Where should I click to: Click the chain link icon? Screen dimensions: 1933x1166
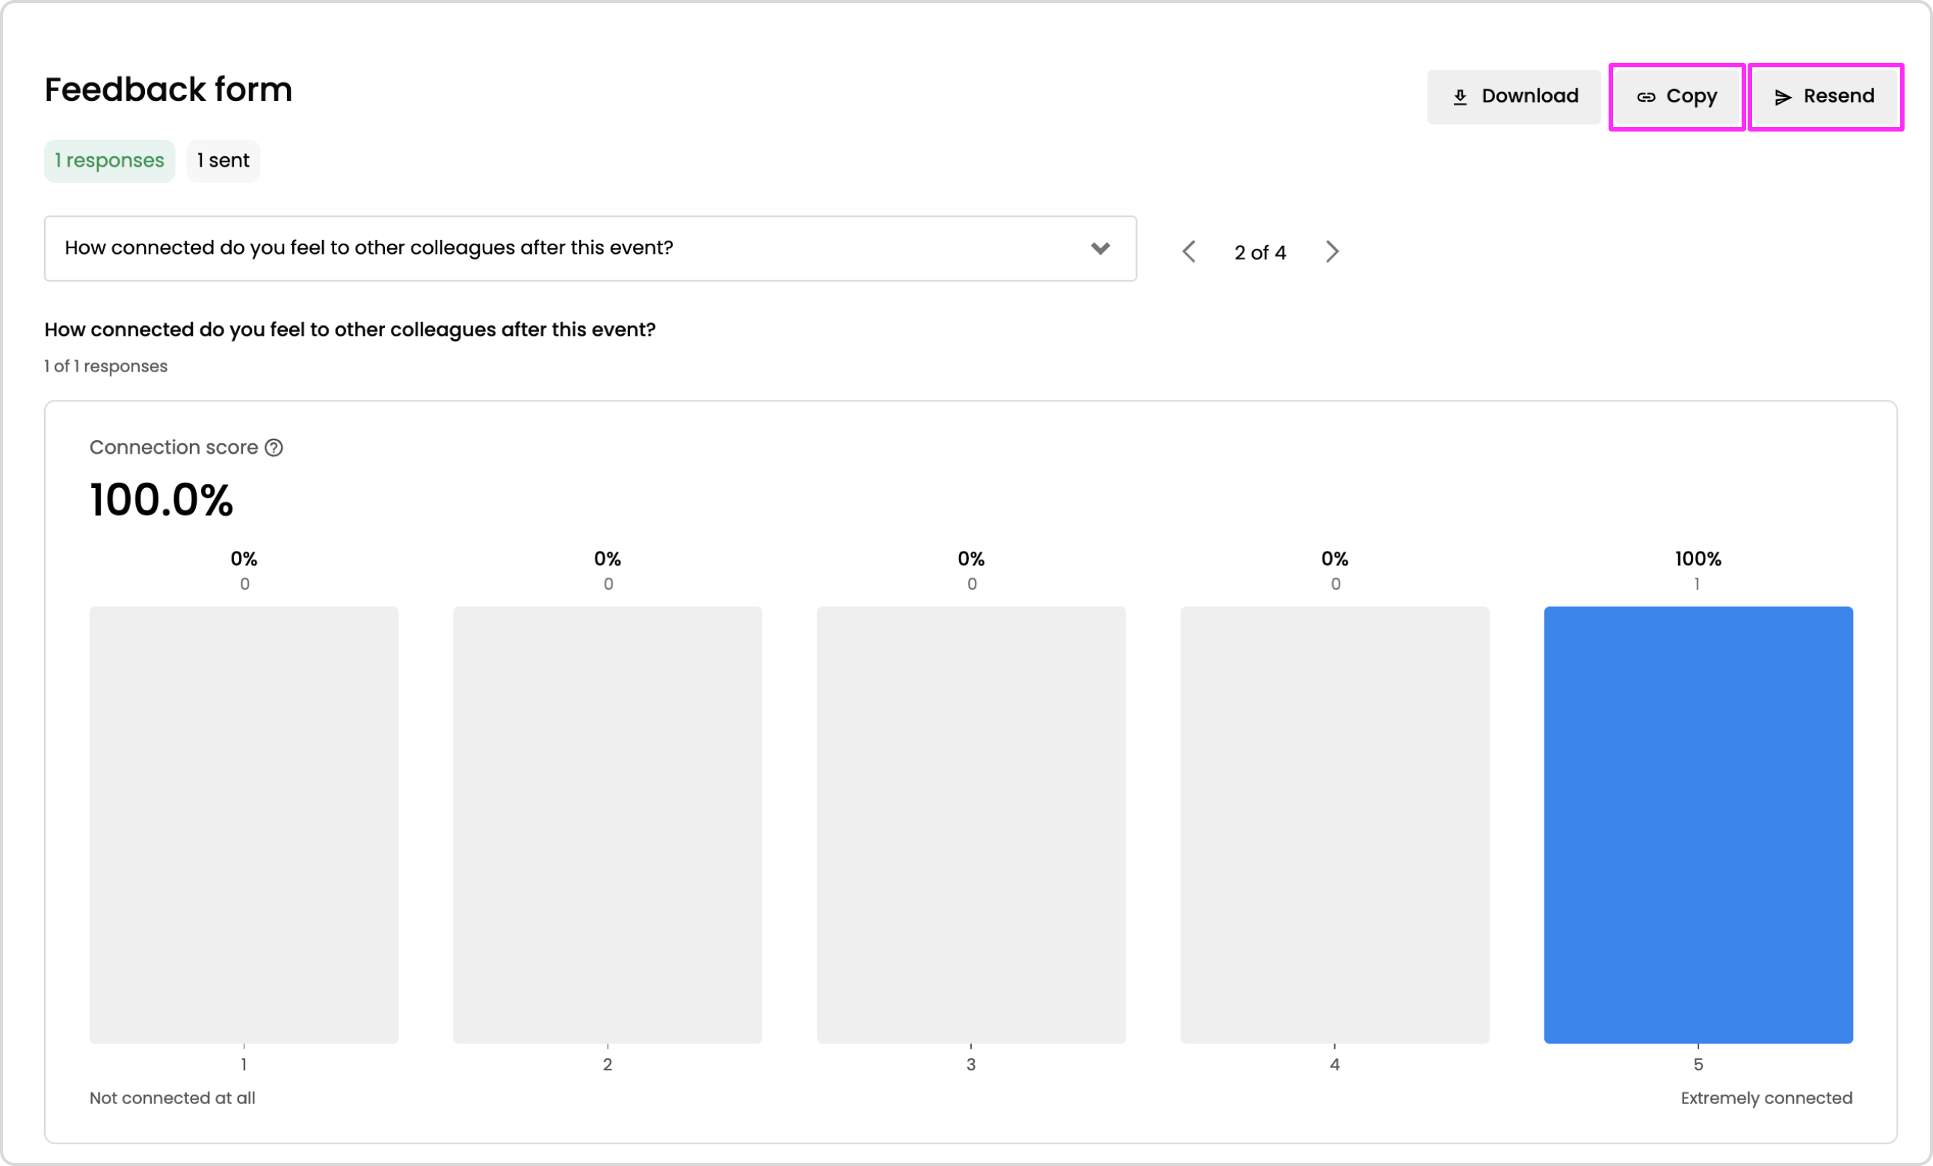1646,97
